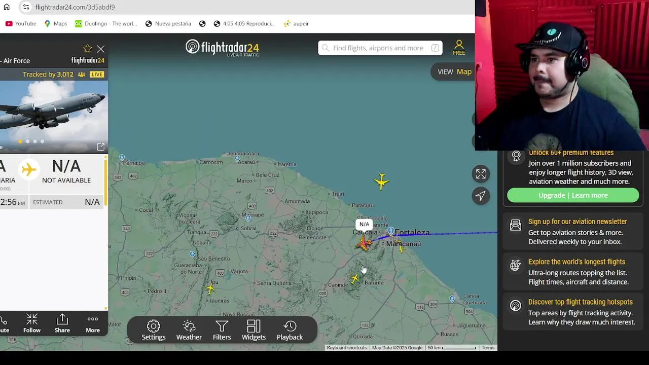Favorite this flight with the star icon
This screenshot has width=649, height=365.
88,49
